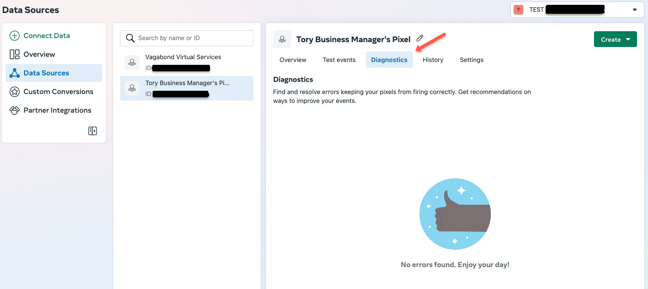Click the pixel icon in the detail header
The width and height of the screenshot is (648, 289).
tap(282, 39)
